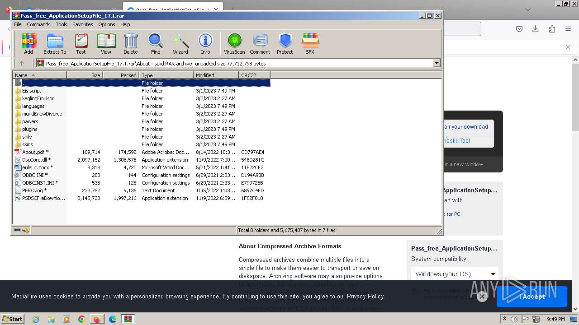579x325 pixels.
Task: Expand the archive path dropdown
Action: [437, 63]
